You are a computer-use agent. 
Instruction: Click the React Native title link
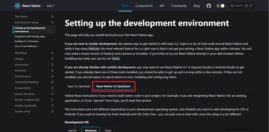[31, 6]
